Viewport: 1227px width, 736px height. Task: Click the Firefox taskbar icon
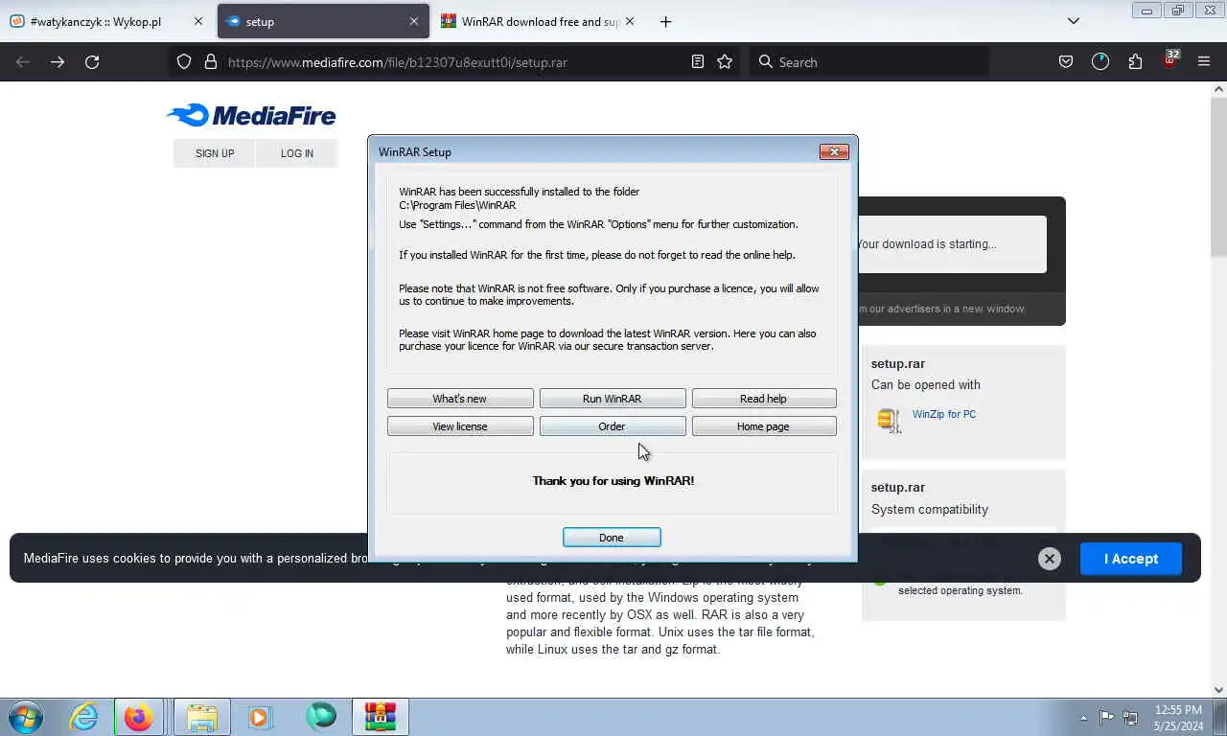coord(138,717)
